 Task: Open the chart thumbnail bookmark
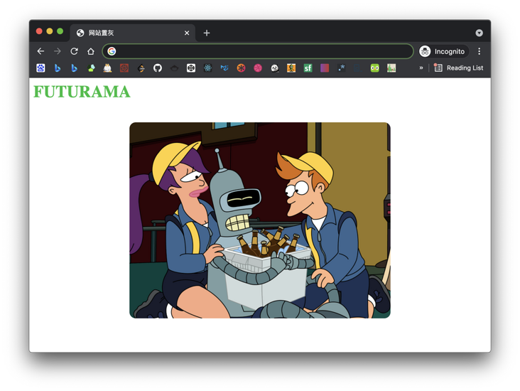pyautogui.click(x=391, y=68)
